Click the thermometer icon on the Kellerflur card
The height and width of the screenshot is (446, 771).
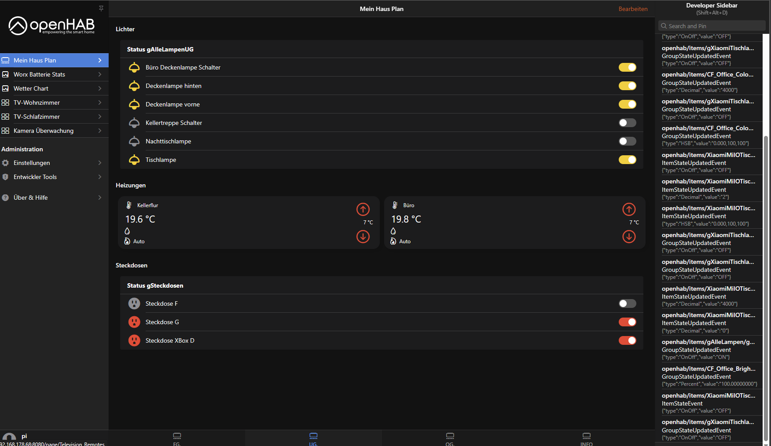[128, 205]
